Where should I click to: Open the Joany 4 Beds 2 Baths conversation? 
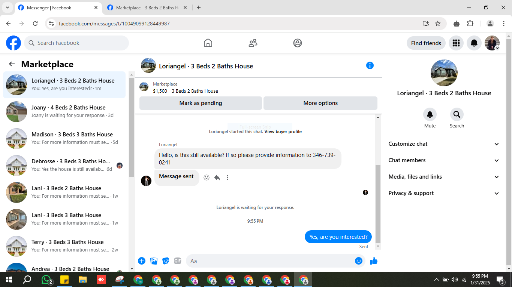coord(64,112)
